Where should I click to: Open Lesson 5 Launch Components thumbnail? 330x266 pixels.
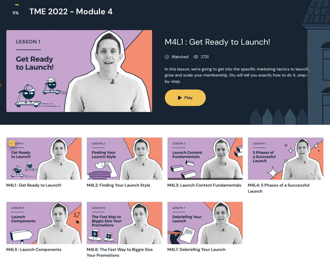pyautogui.click(x=44, y=223)
